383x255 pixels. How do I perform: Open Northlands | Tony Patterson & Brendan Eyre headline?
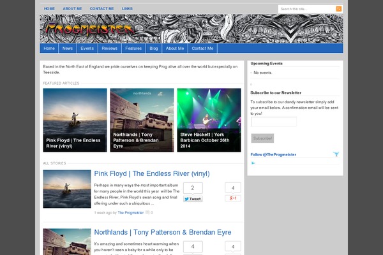(163, 232)
